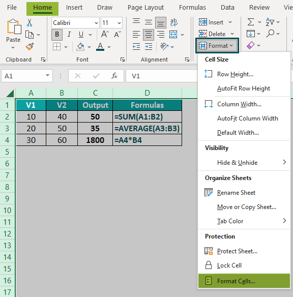The height and width of the screenshot is (297, 293).
Task: Expand the Merge and Center arrow
Action: coord(182,35)
